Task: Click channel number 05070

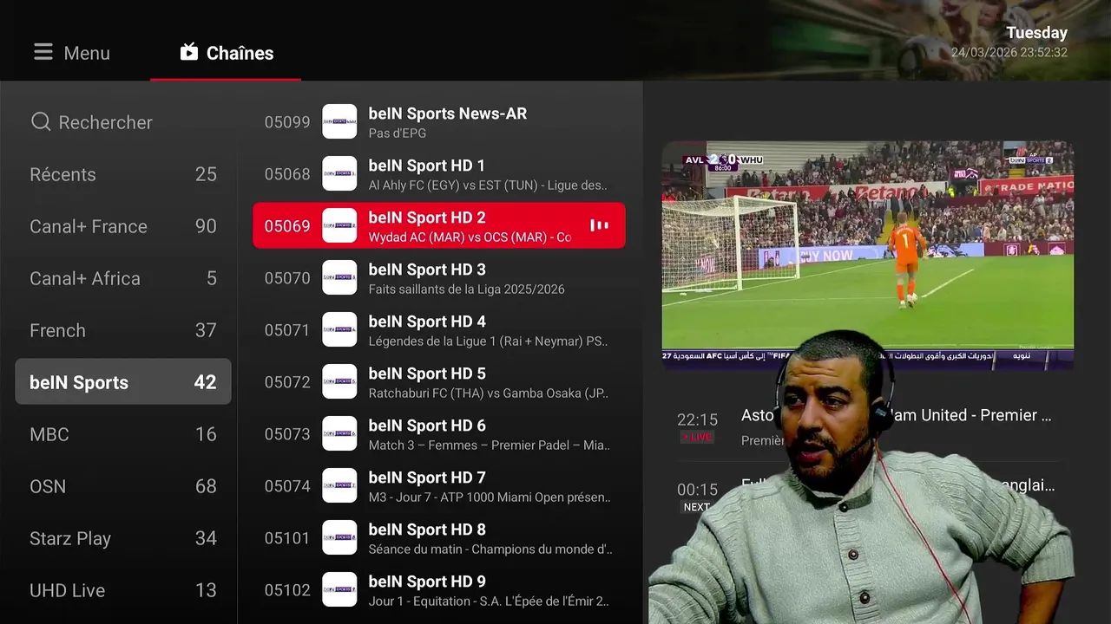Action: 287,278
